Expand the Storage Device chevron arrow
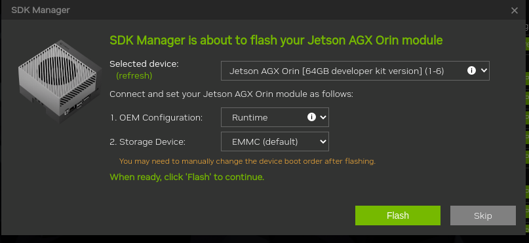 click(323, 141)
